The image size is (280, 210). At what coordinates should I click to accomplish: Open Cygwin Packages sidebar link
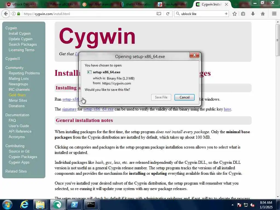[23, 157]
